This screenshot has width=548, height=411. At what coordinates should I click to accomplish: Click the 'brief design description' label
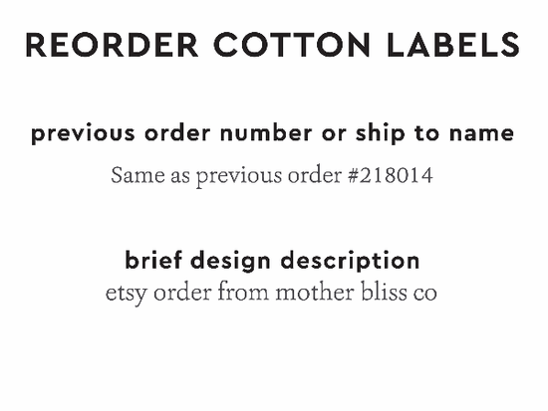point(272,261)
